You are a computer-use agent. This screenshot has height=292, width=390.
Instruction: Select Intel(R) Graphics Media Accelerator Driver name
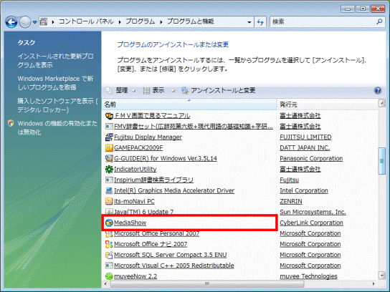174,190
